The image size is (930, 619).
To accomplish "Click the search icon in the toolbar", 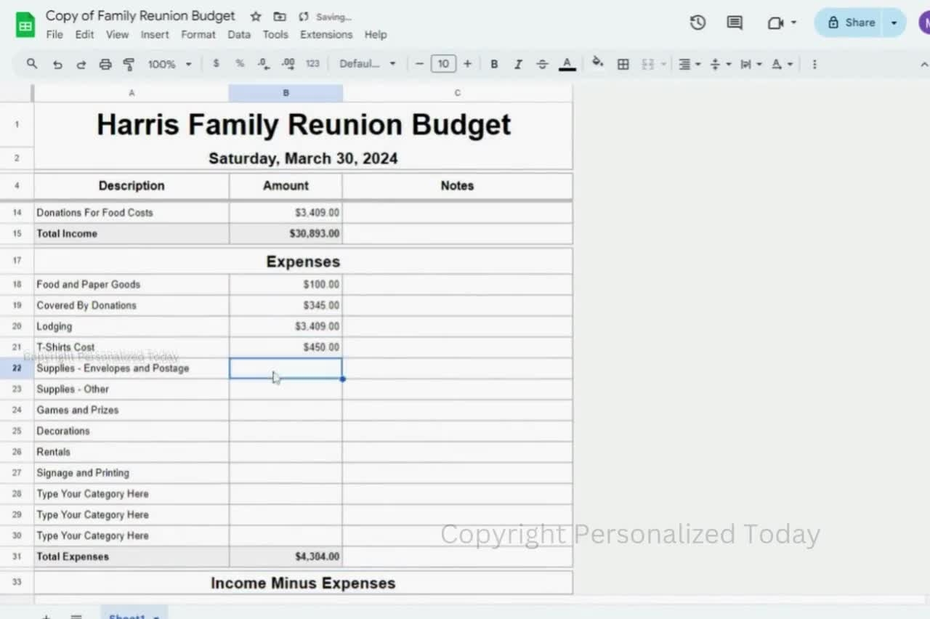I will coord(31,64).
